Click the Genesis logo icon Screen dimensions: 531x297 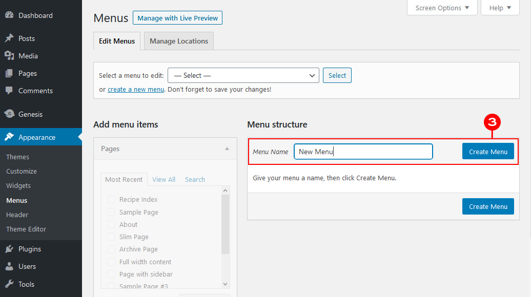(x=9, y=114)
